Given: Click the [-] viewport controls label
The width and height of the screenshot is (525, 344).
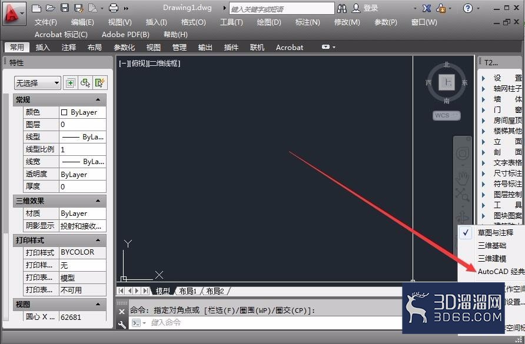Looking at the screenshot, I should tap(123, 64).
